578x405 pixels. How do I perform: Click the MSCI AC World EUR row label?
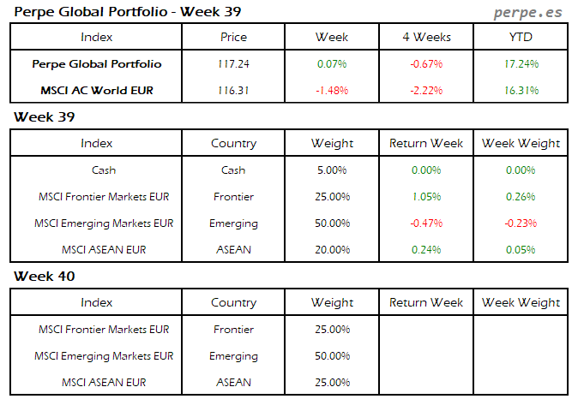click(x=97, y=90)
